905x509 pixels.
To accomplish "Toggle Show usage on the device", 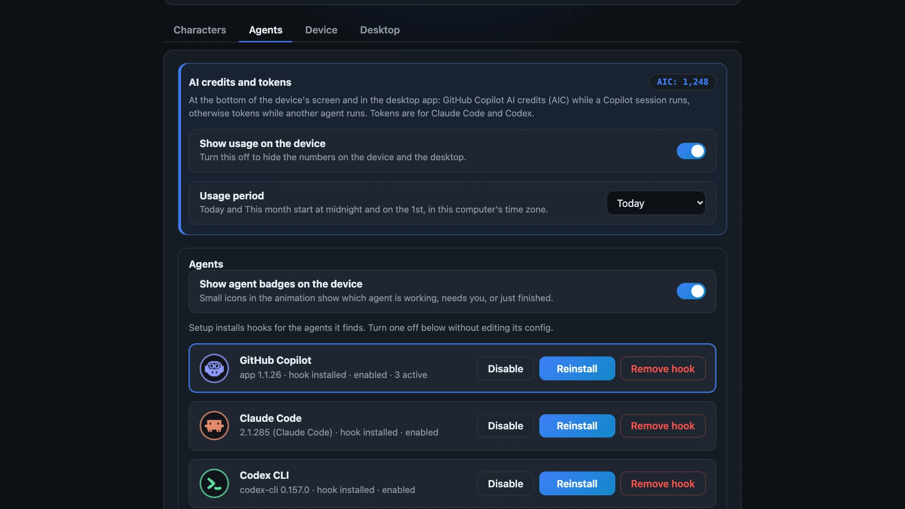I will coord(691,151).
